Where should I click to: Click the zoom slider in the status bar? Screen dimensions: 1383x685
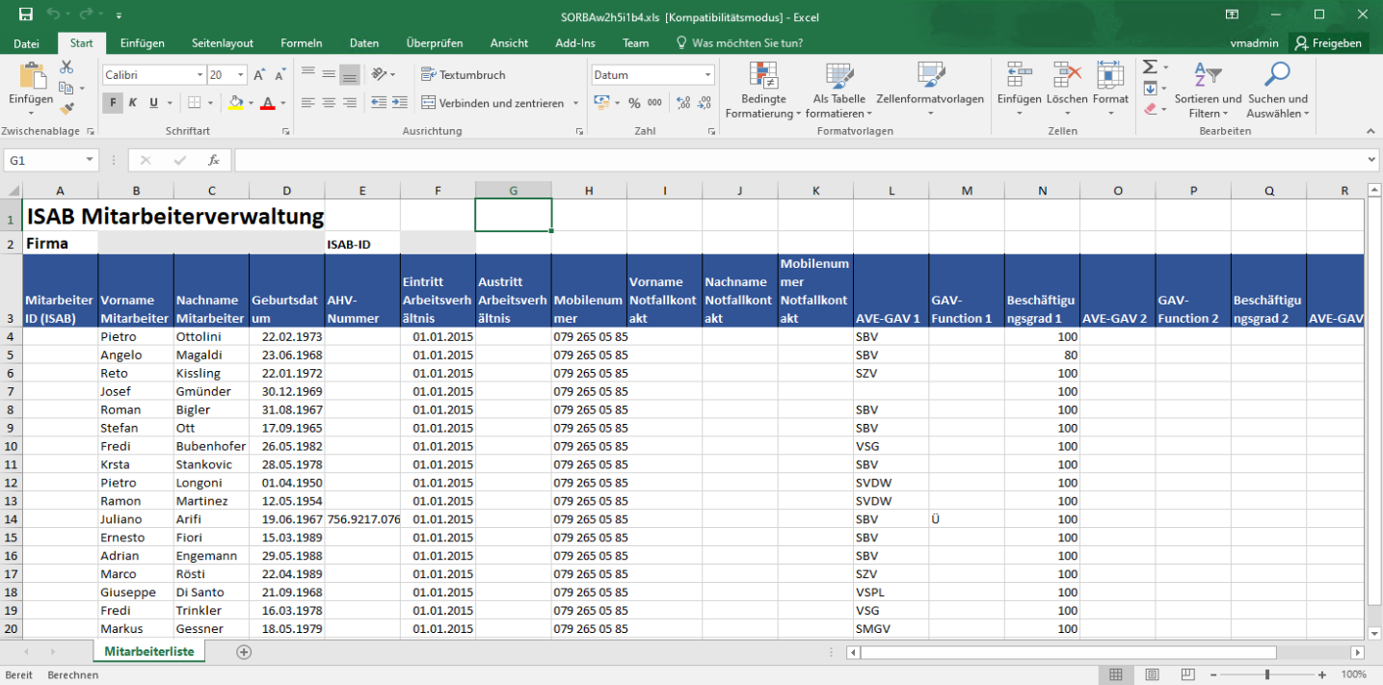[x=1266, y=675]
